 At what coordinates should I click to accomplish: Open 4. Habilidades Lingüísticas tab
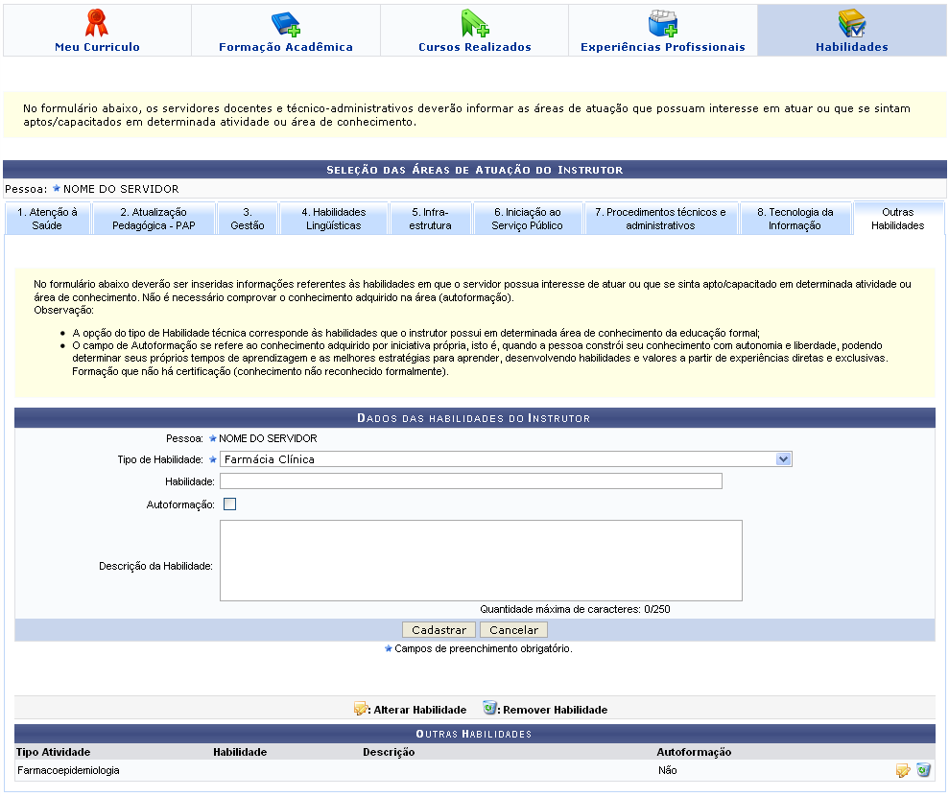pos(334,219)
